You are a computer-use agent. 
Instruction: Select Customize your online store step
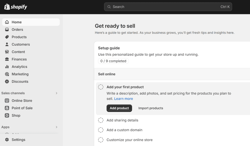tap(130, 140)
